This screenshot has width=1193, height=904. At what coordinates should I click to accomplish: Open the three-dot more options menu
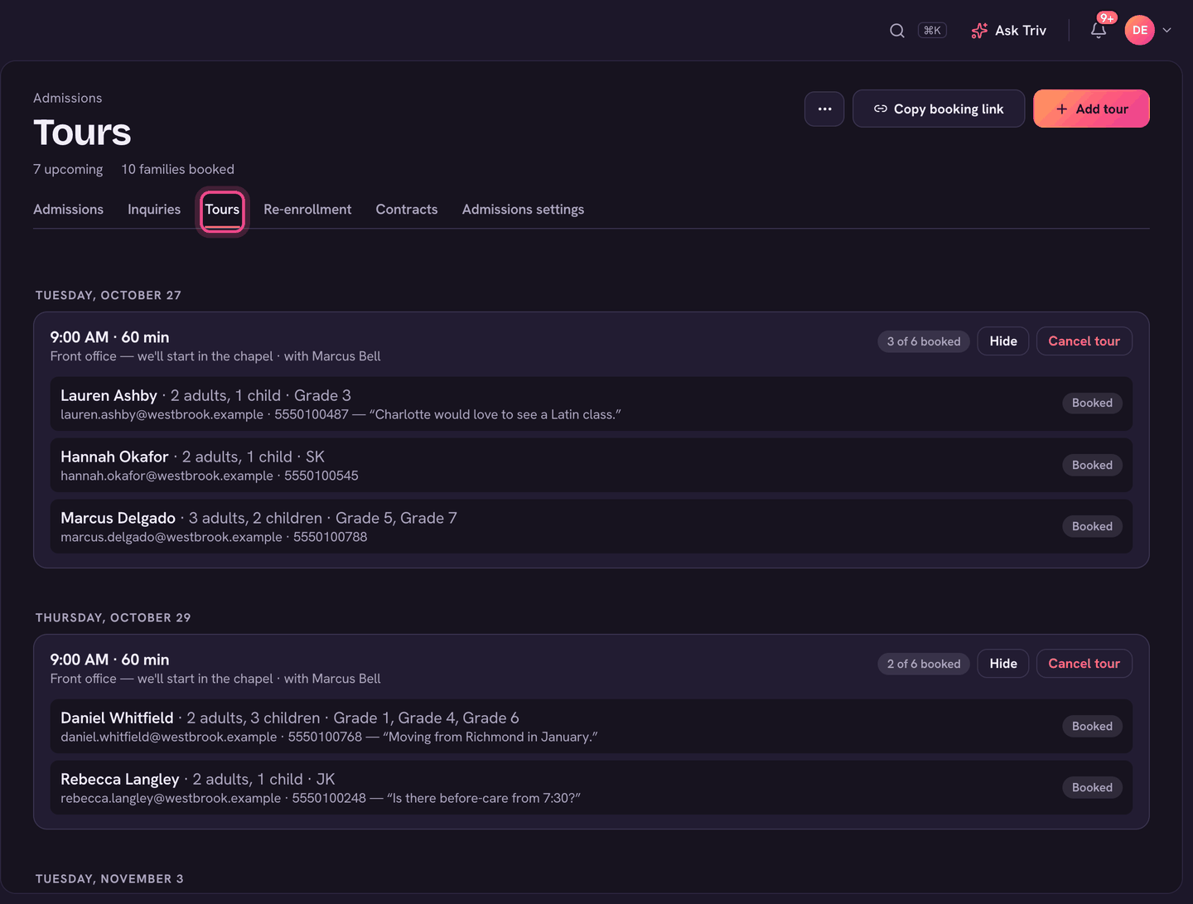[x=824, y=109]
